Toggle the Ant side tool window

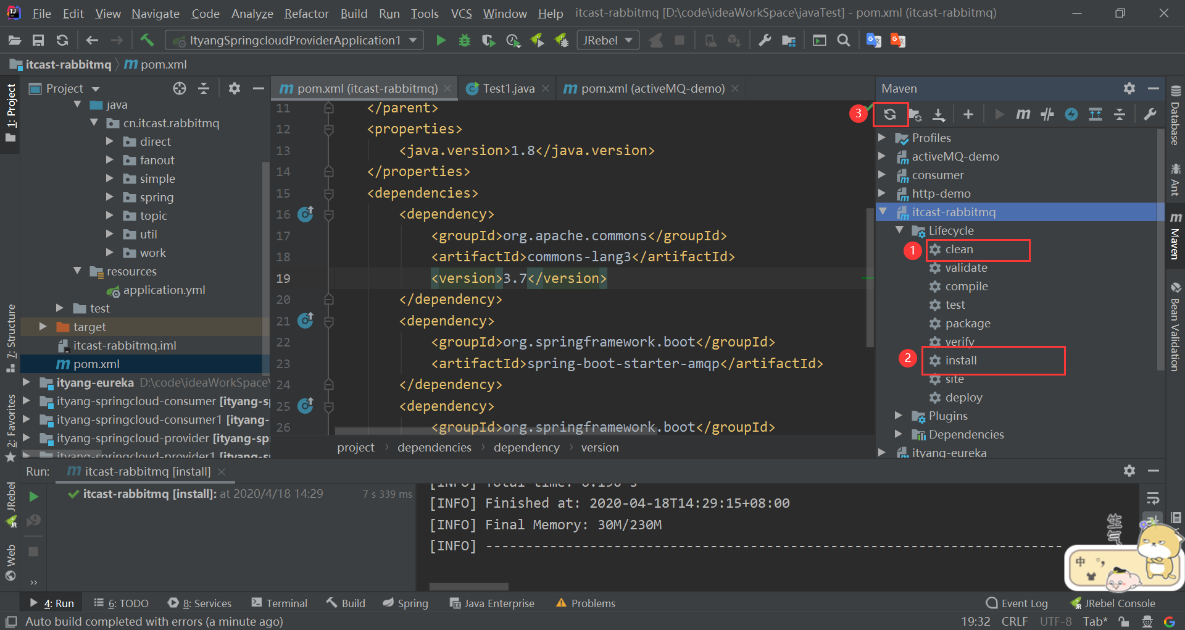(1176, 180)
